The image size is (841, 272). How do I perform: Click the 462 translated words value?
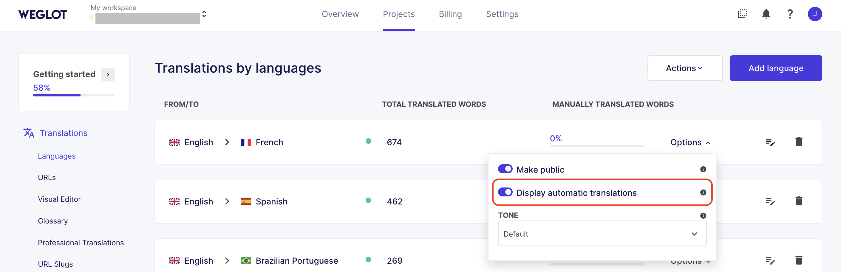coord(394,202)
